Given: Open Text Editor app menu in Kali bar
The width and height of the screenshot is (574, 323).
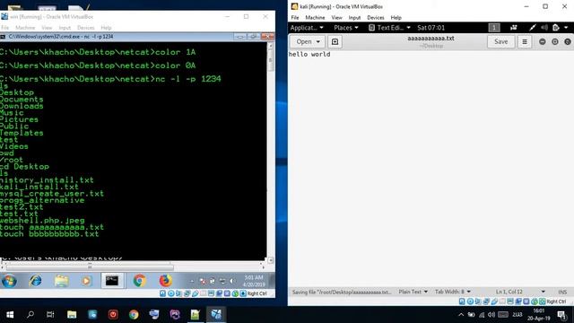Looking at the screenshot, I should [x=389, y=28].
